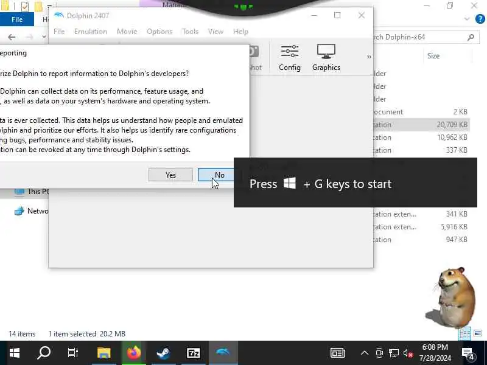Select the 5,916 KB extension row
This screenshot has height=365, width=487.
point(421,226)
